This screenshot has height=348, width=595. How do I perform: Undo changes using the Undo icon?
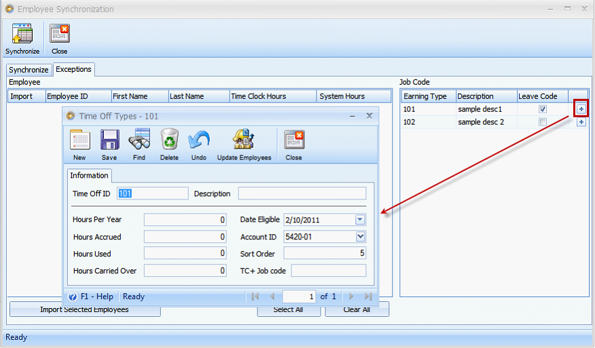tap(199, 140)
